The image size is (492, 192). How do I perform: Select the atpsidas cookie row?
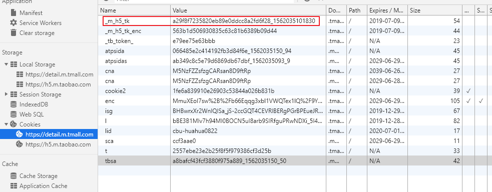(x=295, y=61)
